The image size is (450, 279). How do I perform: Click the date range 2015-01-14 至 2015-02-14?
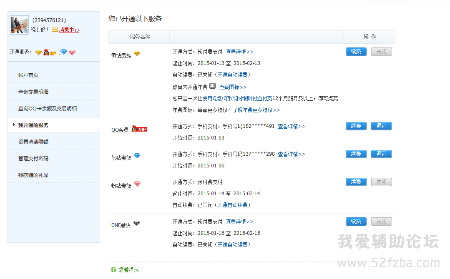pyautogui.click(x=229, y=194)
